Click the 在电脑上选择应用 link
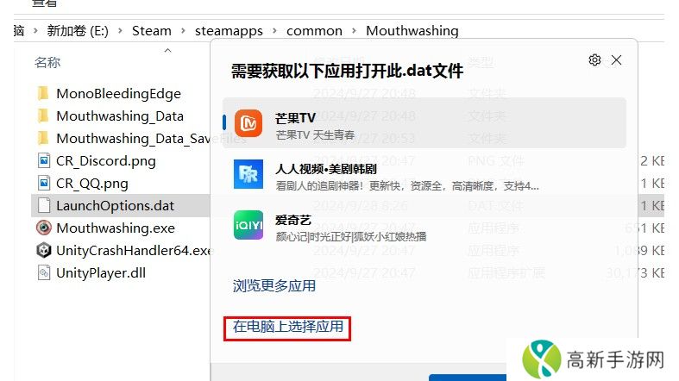 [287, 327]
